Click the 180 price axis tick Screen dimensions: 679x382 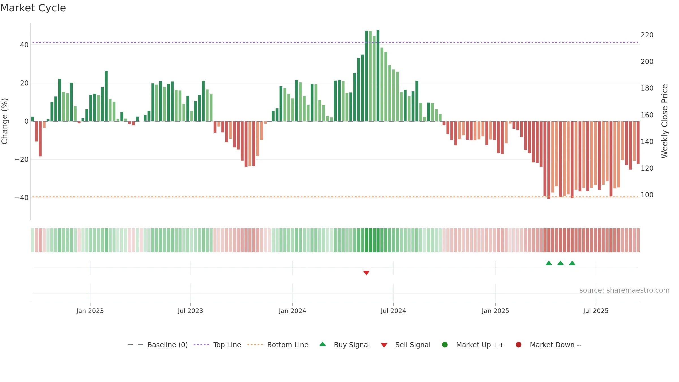pyautogui.click(x=647, y=88)
